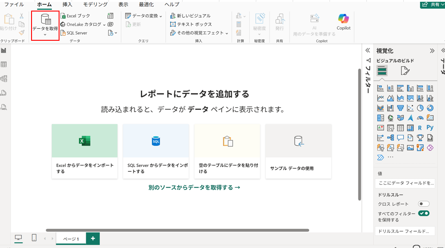Enable the クロス レポート toggle
This screenshot has height=248, width=445.
click(x=424, y=204)
